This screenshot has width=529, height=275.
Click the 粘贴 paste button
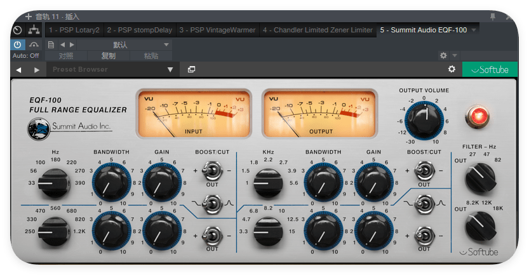point(151,56)
